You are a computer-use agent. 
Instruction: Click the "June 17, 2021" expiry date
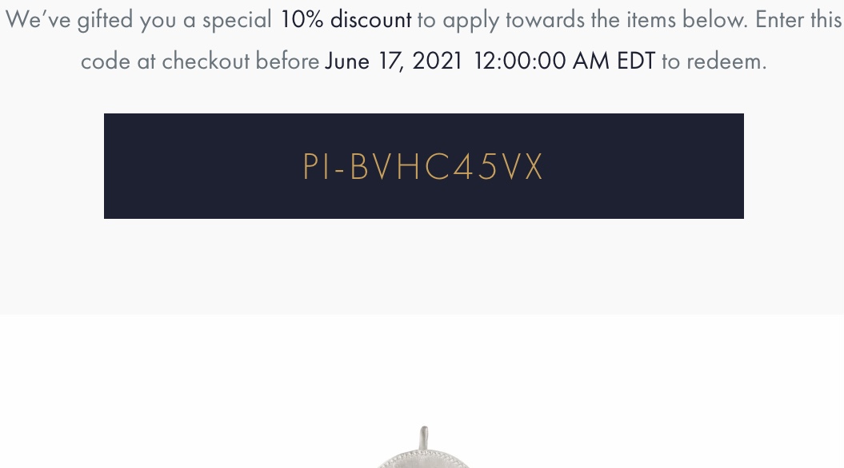pos(394,61)
